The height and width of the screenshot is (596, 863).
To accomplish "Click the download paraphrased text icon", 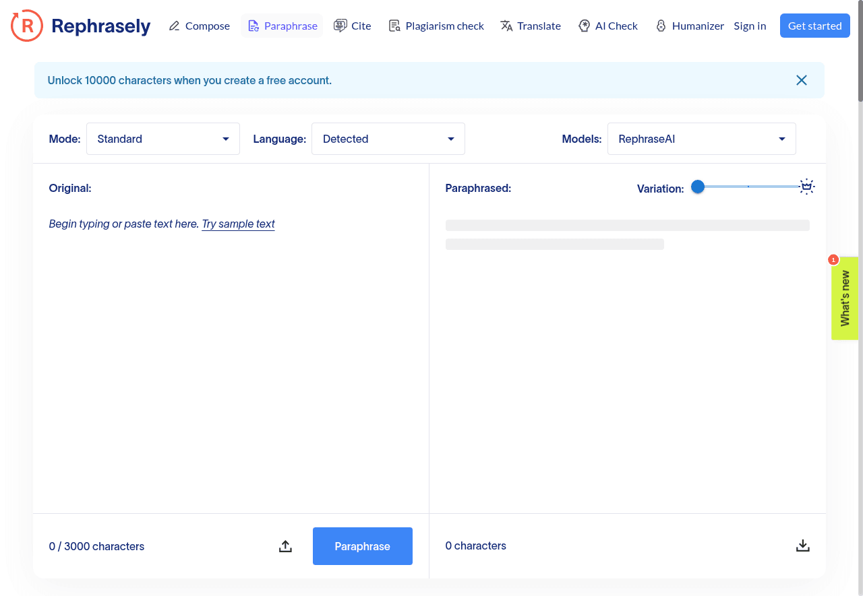I will 802,545.
